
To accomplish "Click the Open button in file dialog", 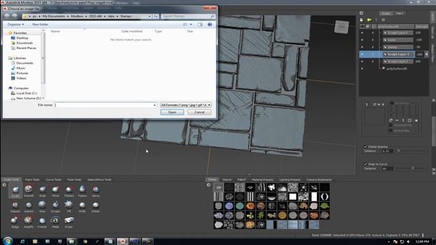I will (172, 112).
